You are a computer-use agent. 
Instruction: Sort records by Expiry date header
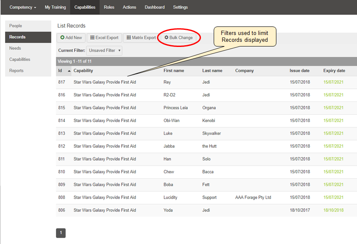[334, 71]
